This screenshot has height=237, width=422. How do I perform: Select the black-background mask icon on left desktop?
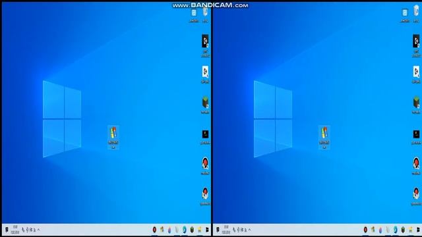coord(205,41)
